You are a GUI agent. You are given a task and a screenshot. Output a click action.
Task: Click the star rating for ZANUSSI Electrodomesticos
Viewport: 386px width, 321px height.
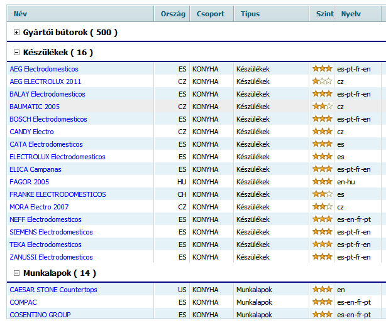323,256
